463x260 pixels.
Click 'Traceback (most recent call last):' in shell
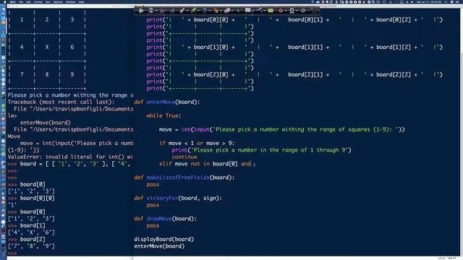click(61, 102)
